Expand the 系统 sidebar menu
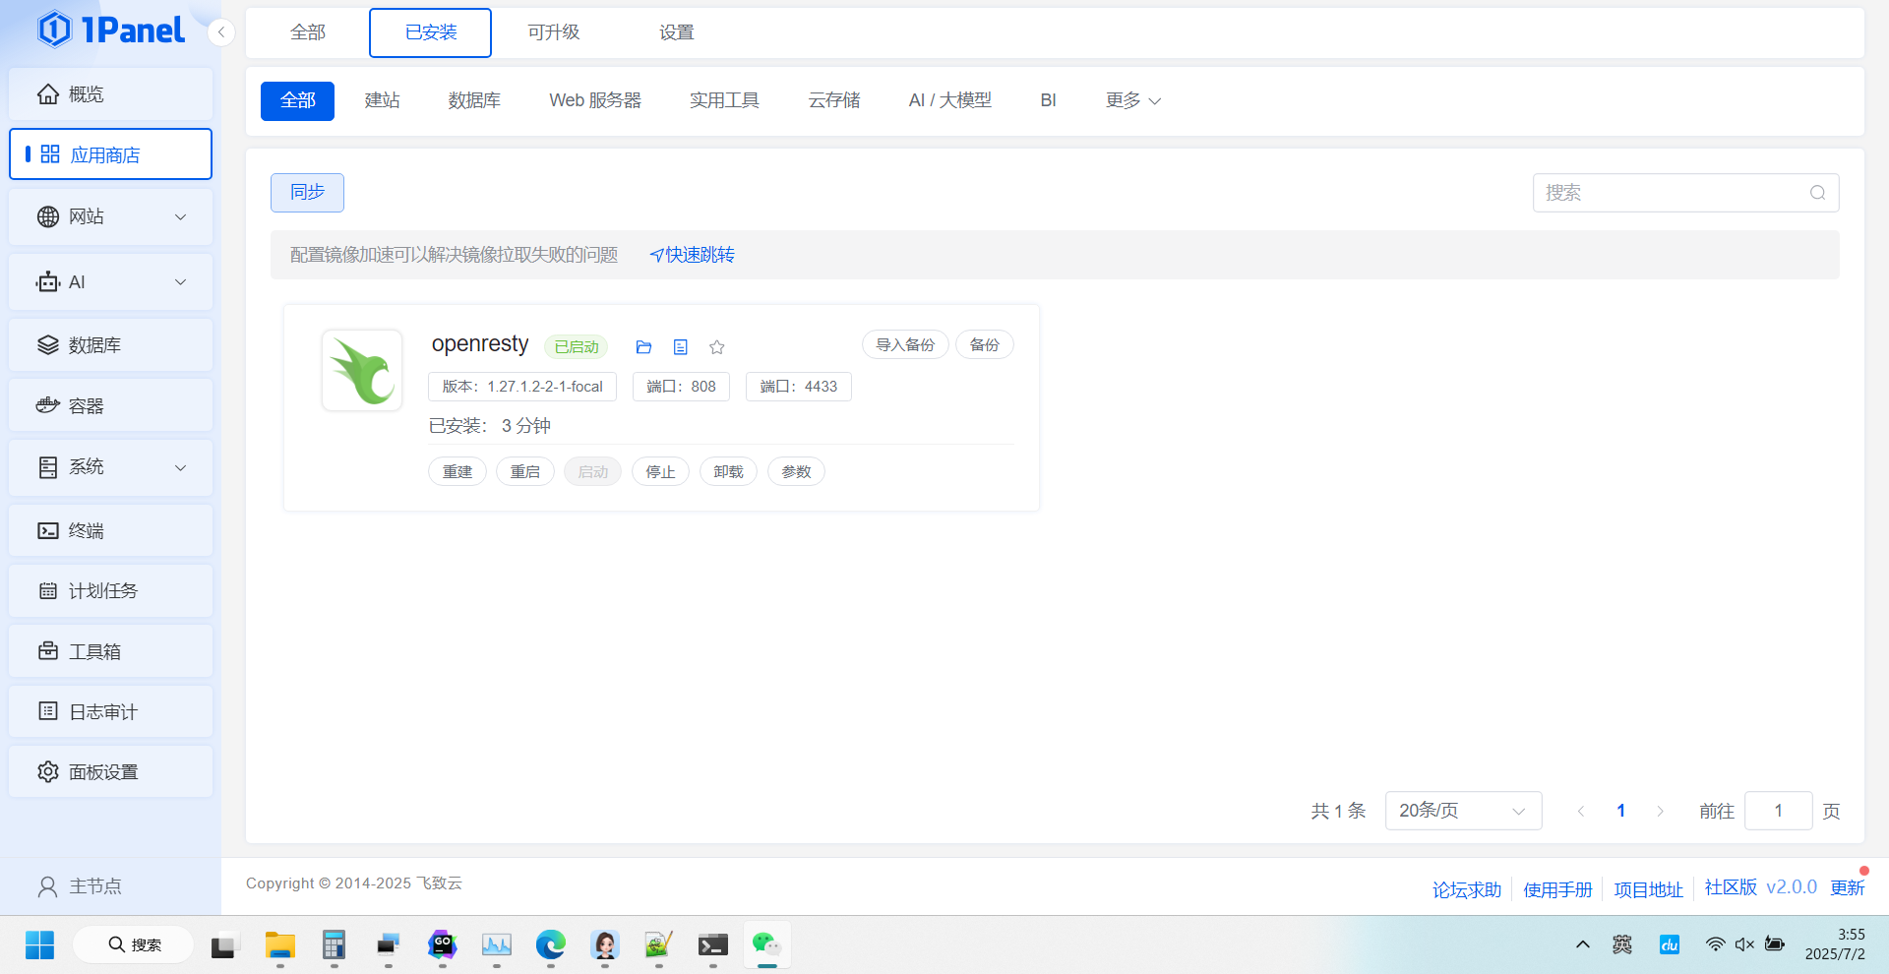1889x974 pixels. pyautogui.click(x=110, y=467)
